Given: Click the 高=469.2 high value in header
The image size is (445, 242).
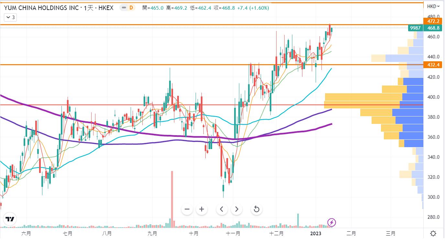Looking at the screenshot, I should (x=177, y=8).
